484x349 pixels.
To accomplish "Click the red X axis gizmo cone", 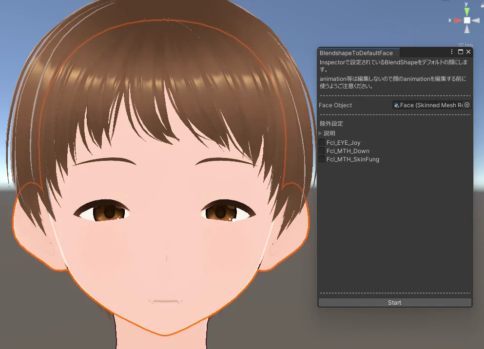I will point(458,20).
